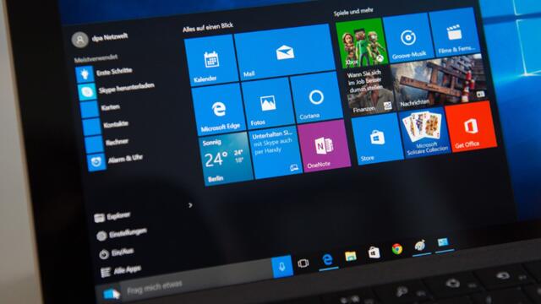Open the Skype 'Unterhalten Sie' tile

click(x=275, y=153)
